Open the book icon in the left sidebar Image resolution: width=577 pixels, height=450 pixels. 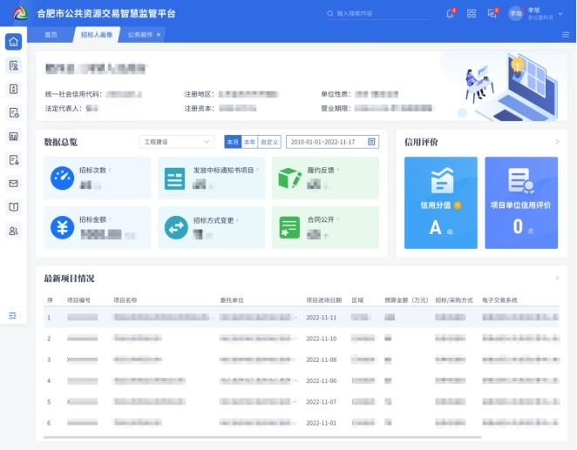pos(13,207)
